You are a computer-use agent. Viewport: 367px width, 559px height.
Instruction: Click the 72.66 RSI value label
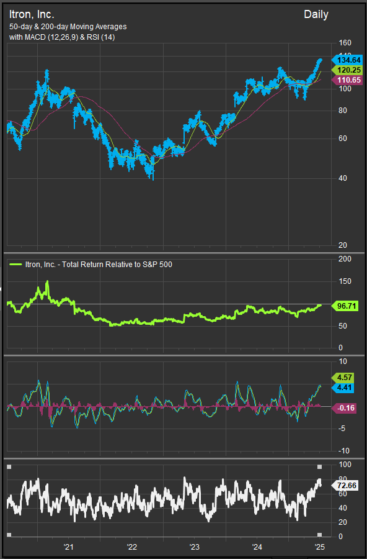(x=345, y=486)
